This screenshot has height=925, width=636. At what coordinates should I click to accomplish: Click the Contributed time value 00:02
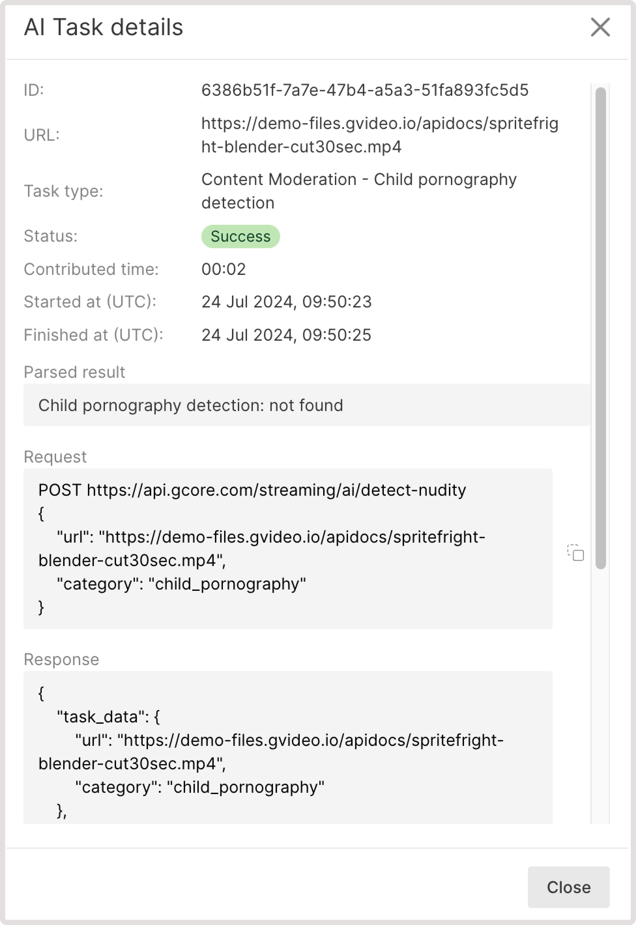point(224,269)
